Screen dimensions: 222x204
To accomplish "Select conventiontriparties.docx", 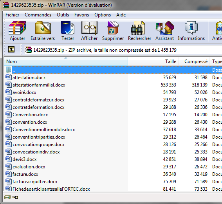I will [x=39, y=137].
